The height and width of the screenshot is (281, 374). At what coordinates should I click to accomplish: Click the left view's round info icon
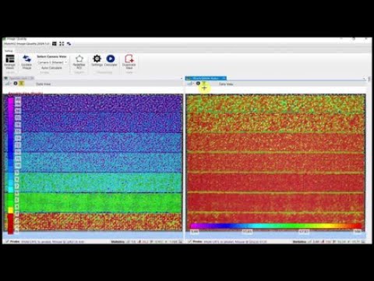tap(16, 84)
